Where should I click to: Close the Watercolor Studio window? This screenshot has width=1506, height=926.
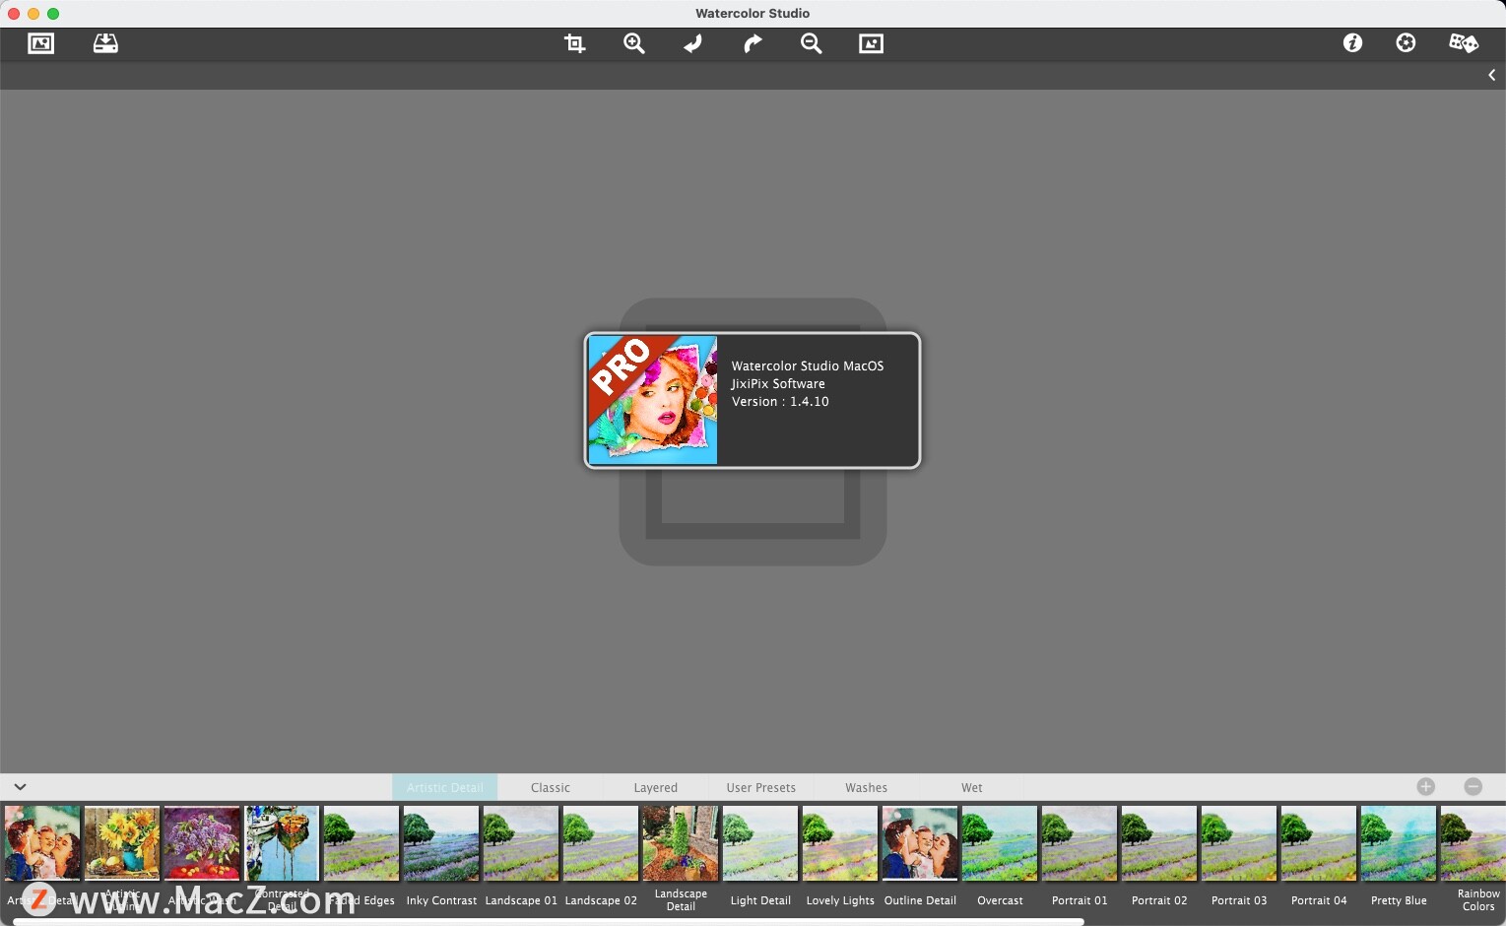[x=14, y=14]
